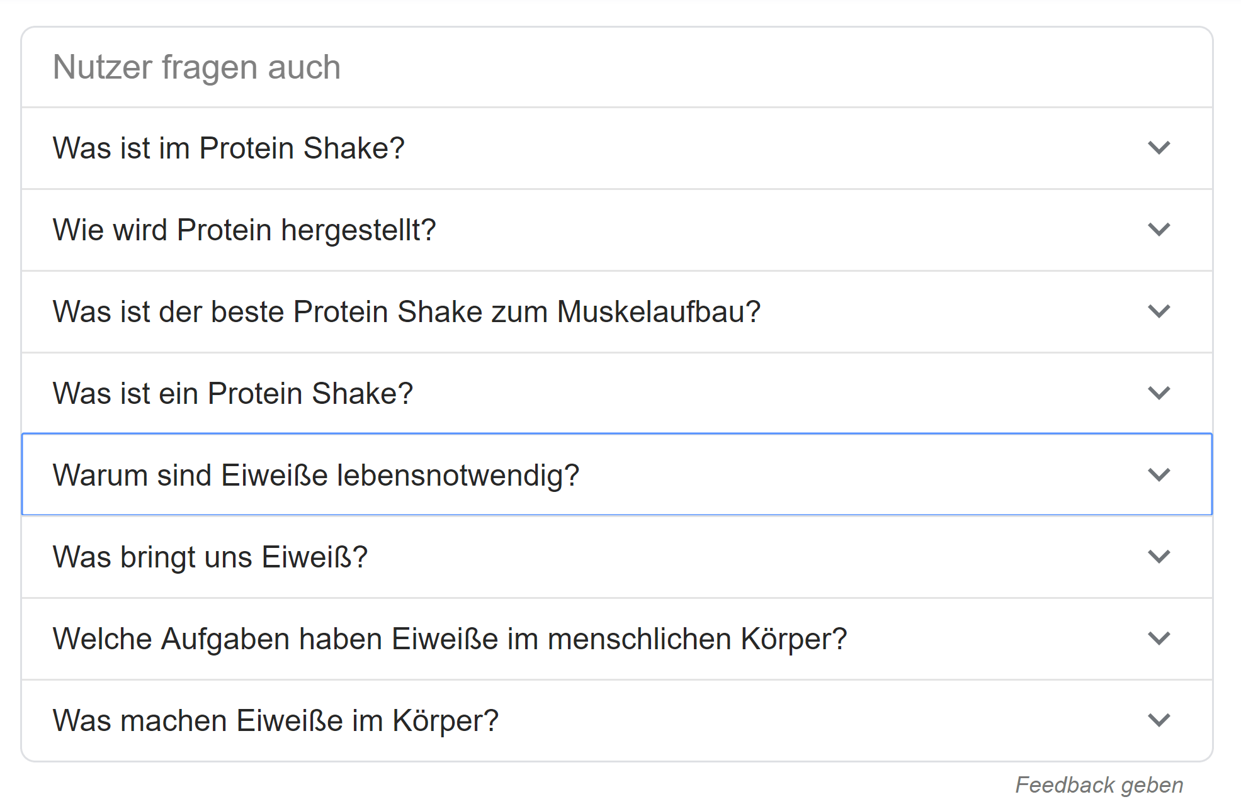Click the chevron beside 'Was machen Eiweiße im Körper?'
Image resolution: width=1241 pixels, height=809 pixels.
coord(1159,720)
